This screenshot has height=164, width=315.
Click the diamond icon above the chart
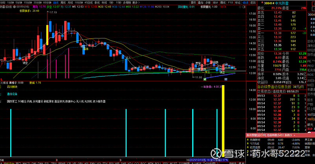pos(240,7)
